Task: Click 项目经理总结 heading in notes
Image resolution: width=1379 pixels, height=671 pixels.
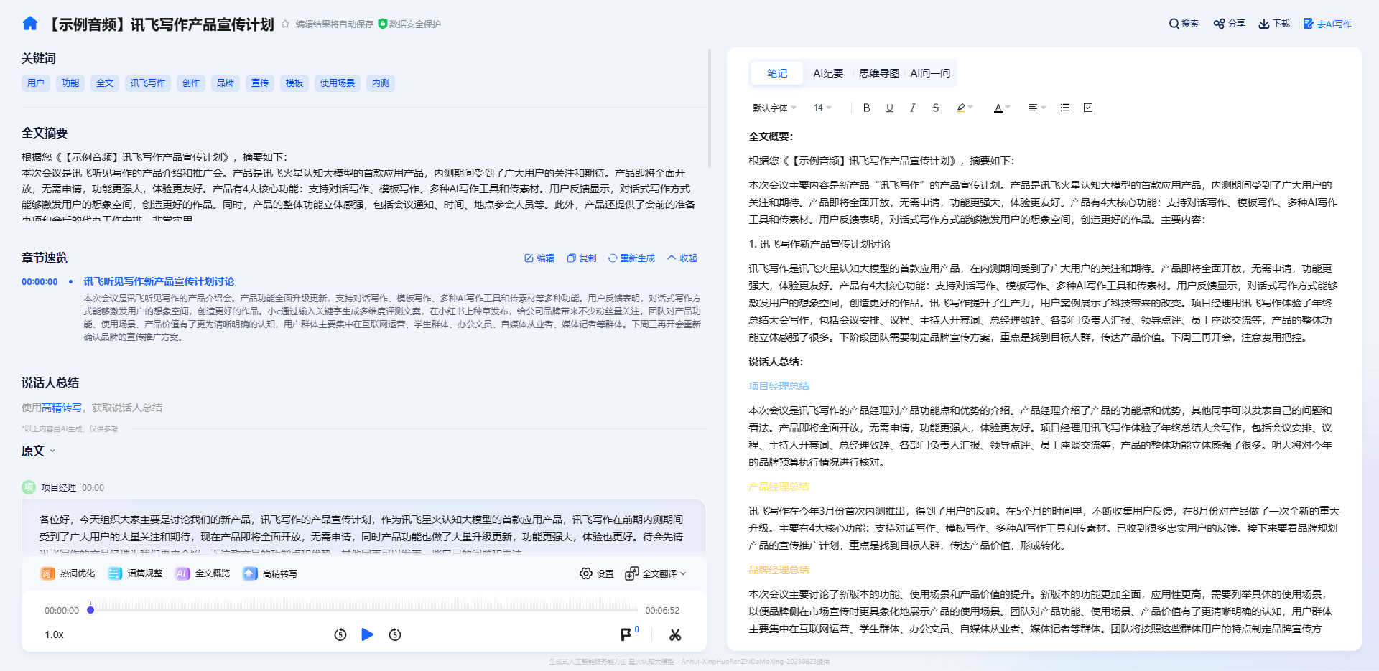Action: coord(779,386)
